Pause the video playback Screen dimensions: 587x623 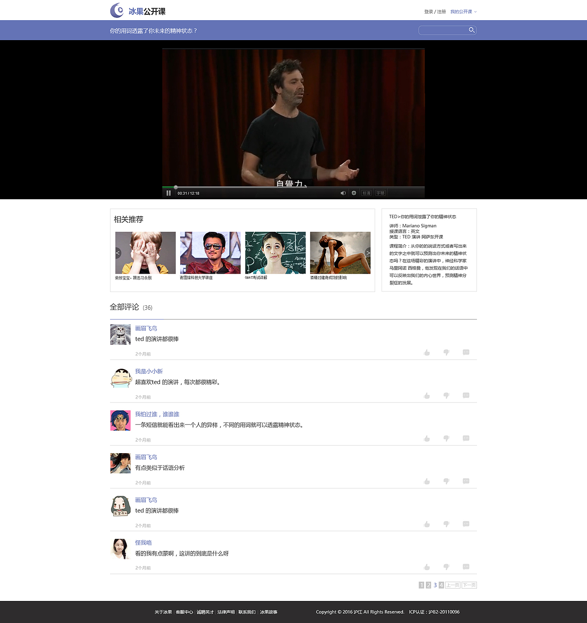tap(168, 193)
